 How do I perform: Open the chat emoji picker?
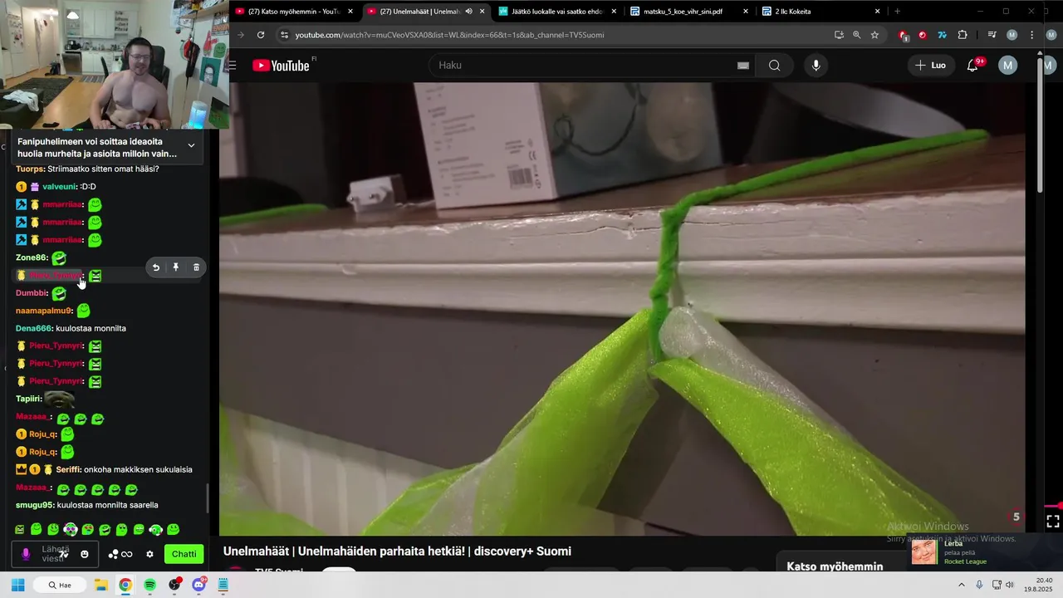click(x=85, y=554)
